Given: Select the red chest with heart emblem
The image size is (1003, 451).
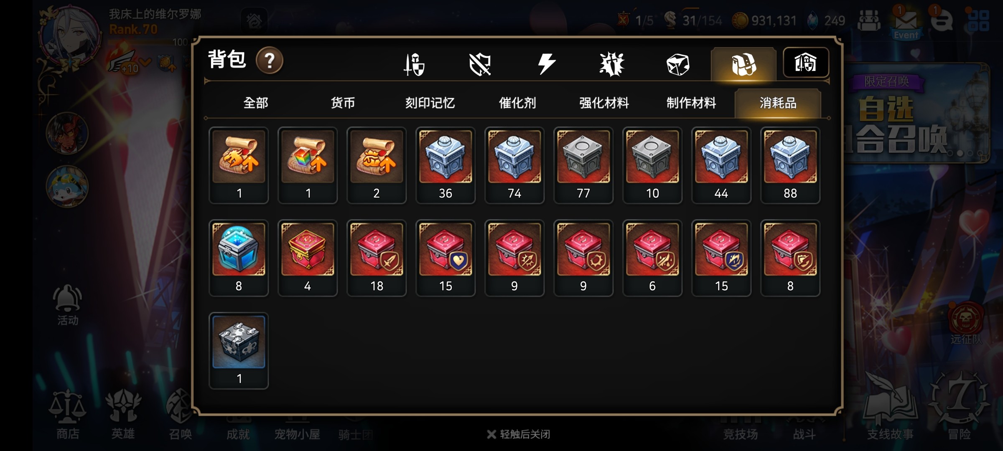Looking at the screenshot, I should (445, 258).
